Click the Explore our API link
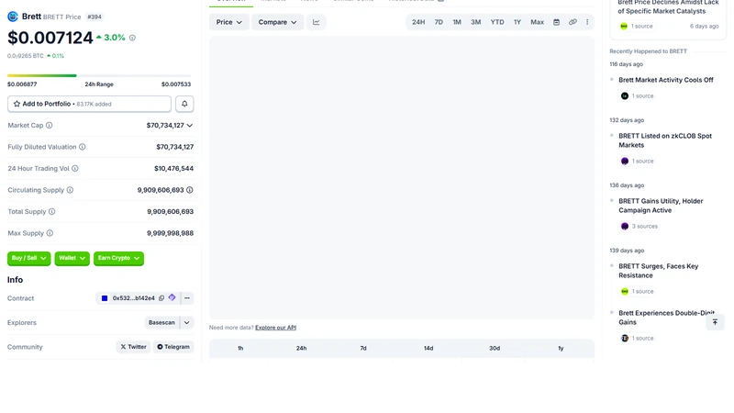The image size is (734, 413). click(276, 328)
